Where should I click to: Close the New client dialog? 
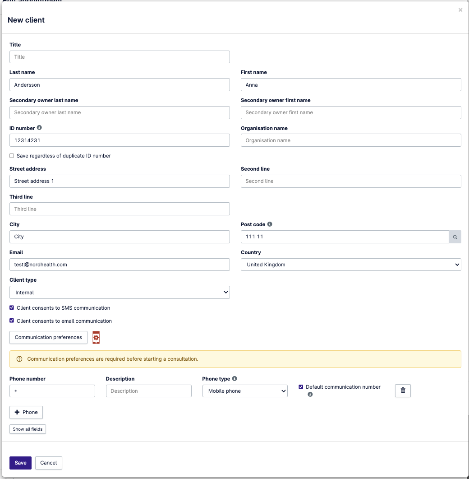pyautogui.click(x=460, y=10)
